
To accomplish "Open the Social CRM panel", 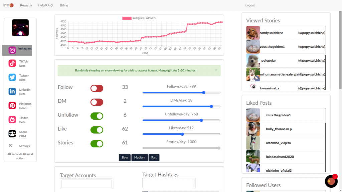I will (12, 133).
